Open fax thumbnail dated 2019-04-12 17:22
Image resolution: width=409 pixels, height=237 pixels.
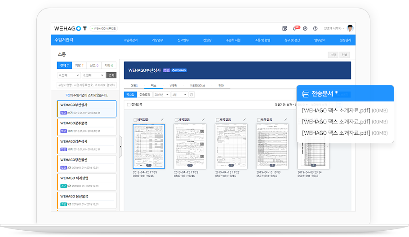(x=231, y=146)
